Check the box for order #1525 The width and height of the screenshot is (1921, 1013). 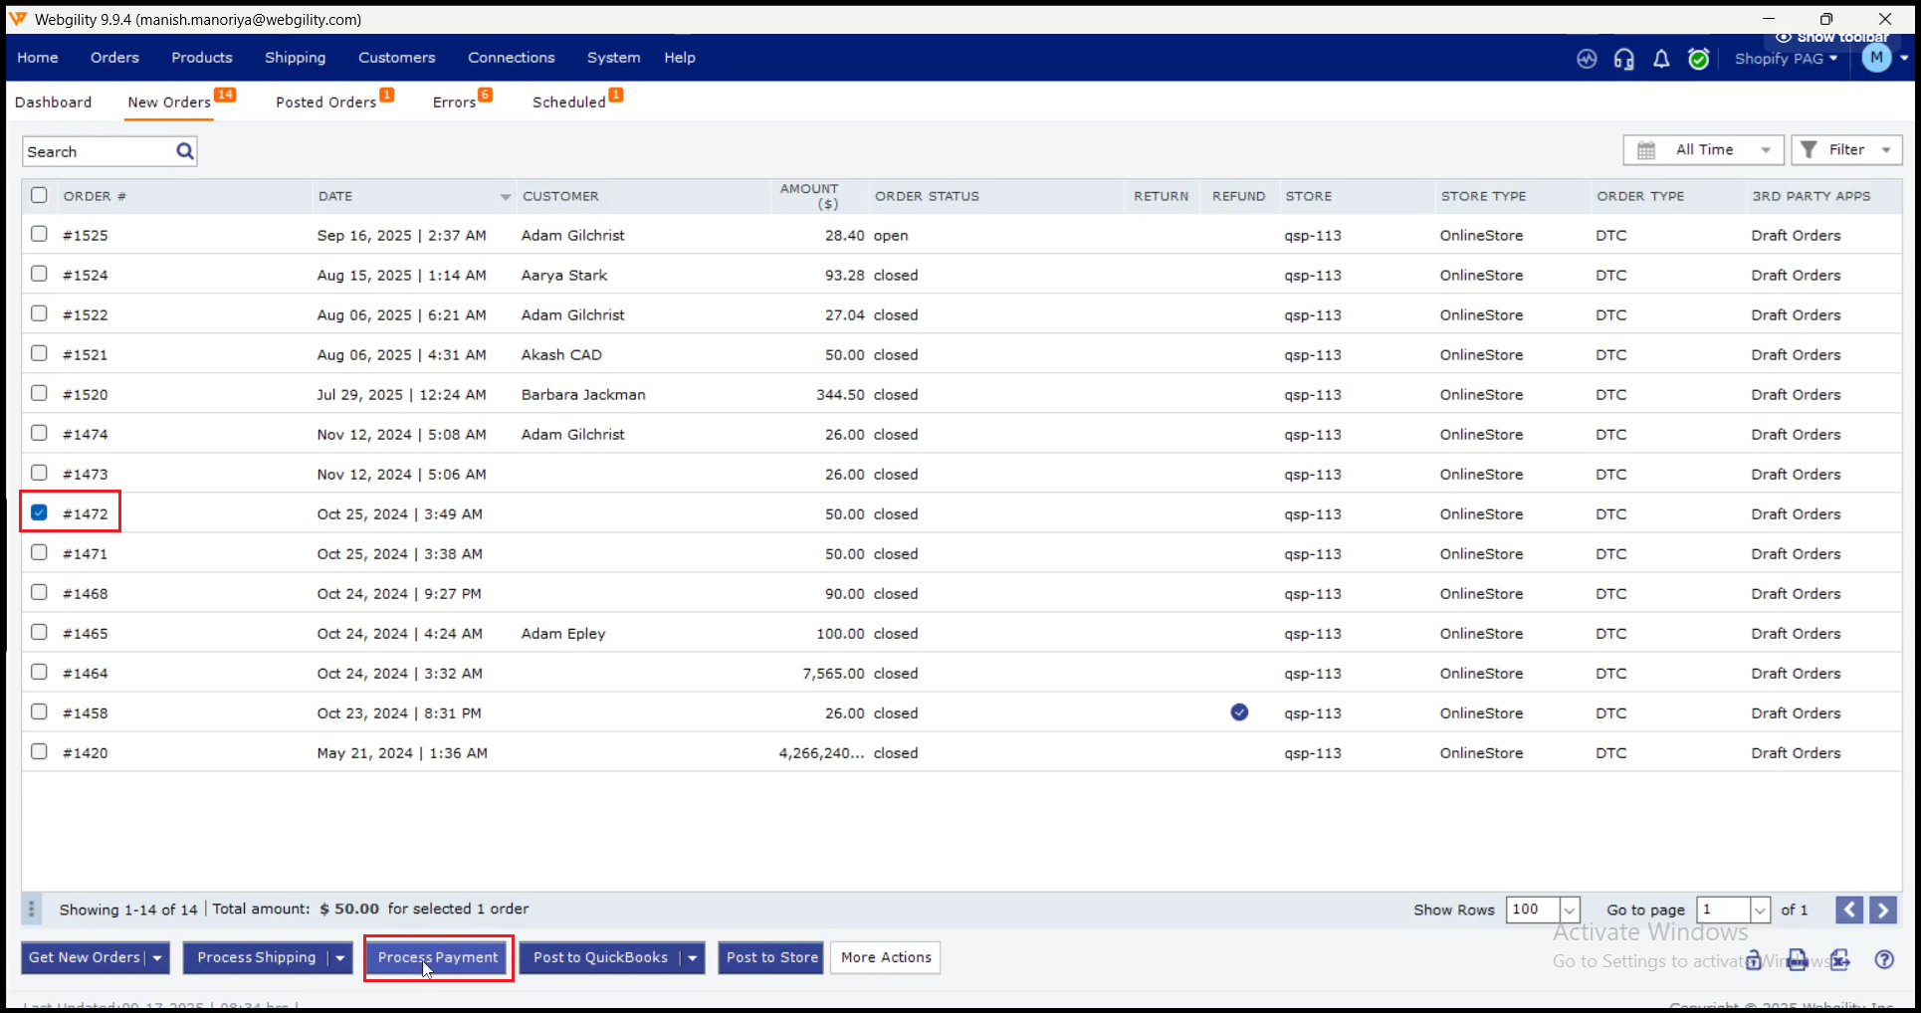[39, 234]
